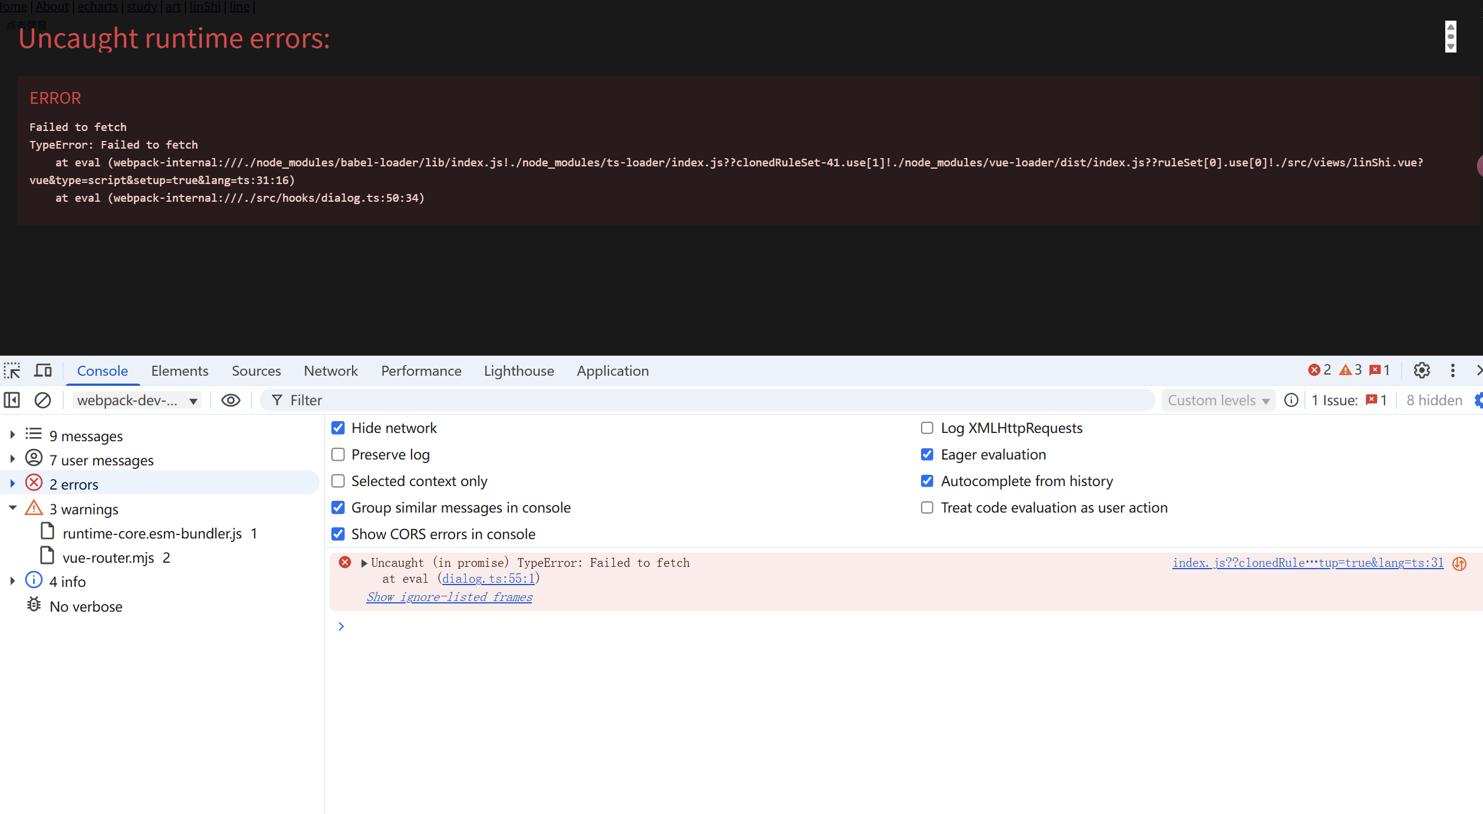Collapse the 3 warnings tree group
1483x814 pixels.
(12, 508)
